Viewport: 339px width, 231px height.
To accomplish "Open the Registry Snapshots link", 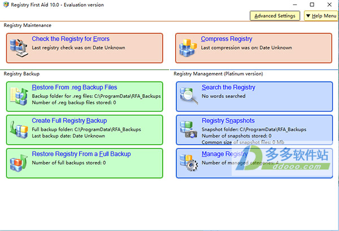I will 228,121.
